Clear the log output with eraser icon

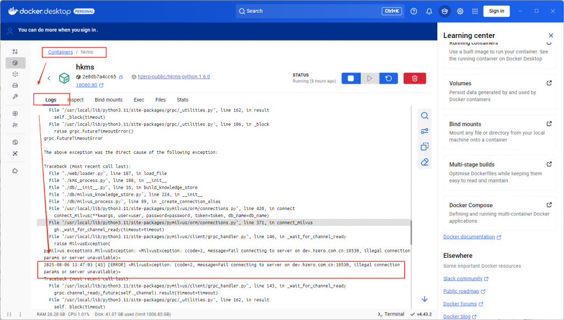point(425,162)
